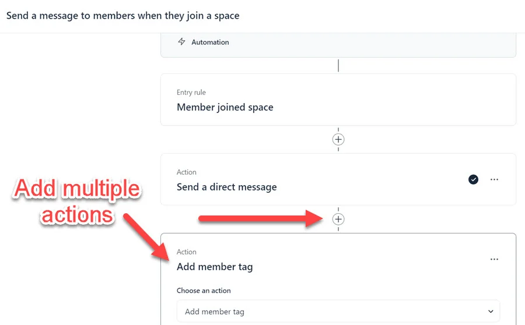Select the Member joined space entry rule
525x325 pixels.
[x=225, y=107]
